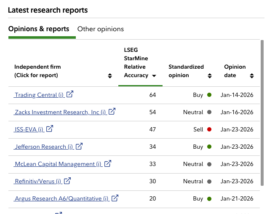The image size is (267, 214).
Task: Switch to Other opinions tab
Action: point(101,29)
